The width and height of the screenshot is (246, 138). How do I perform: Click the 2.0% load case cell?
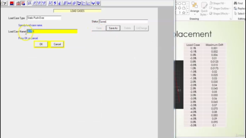click(x=193, y=82)
